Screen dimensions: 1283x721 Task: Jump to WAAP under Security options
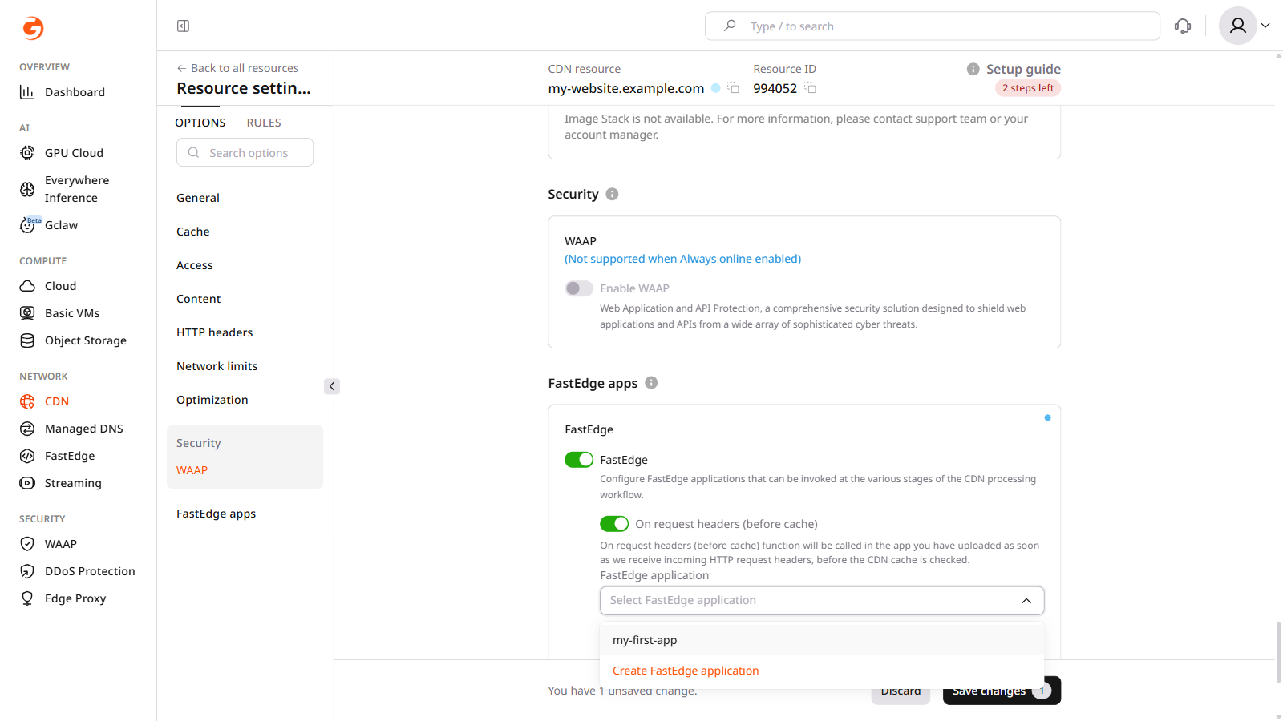coord(192,470)
